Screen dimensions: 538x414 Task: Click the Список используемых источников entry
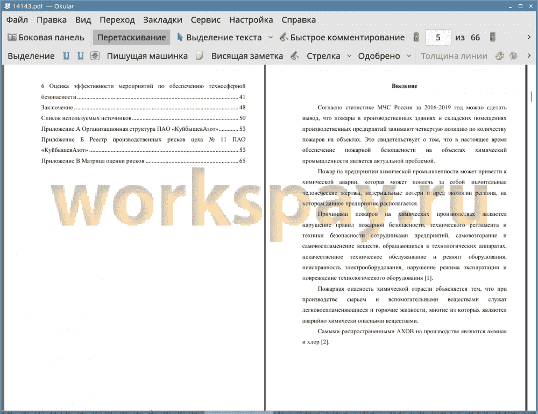[143, 118]
